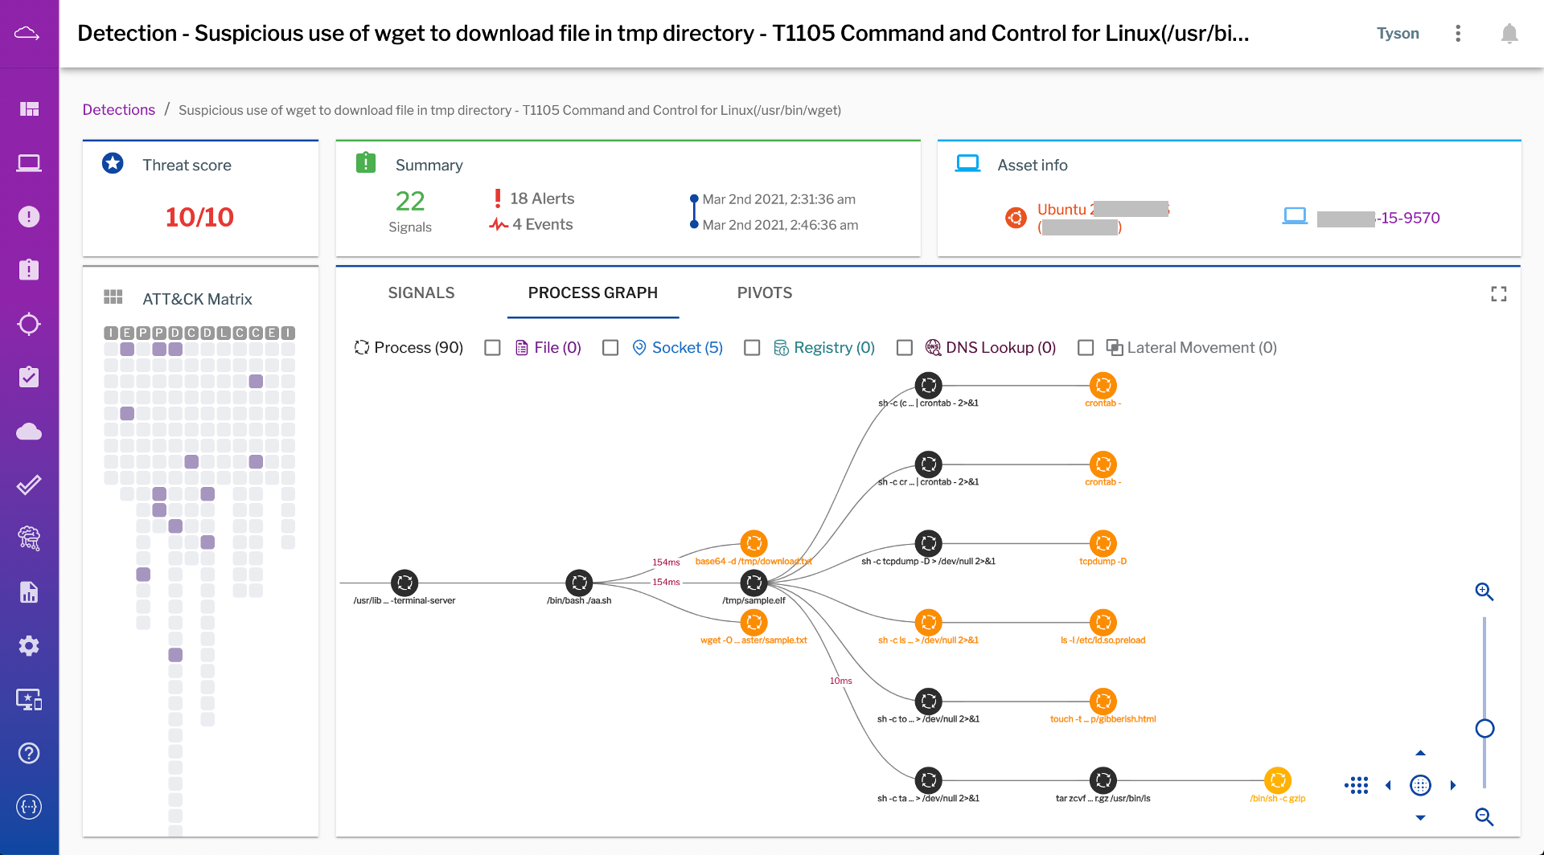Open the Help question mark icon
1544x855 pixels.
[x=29, y=753]
